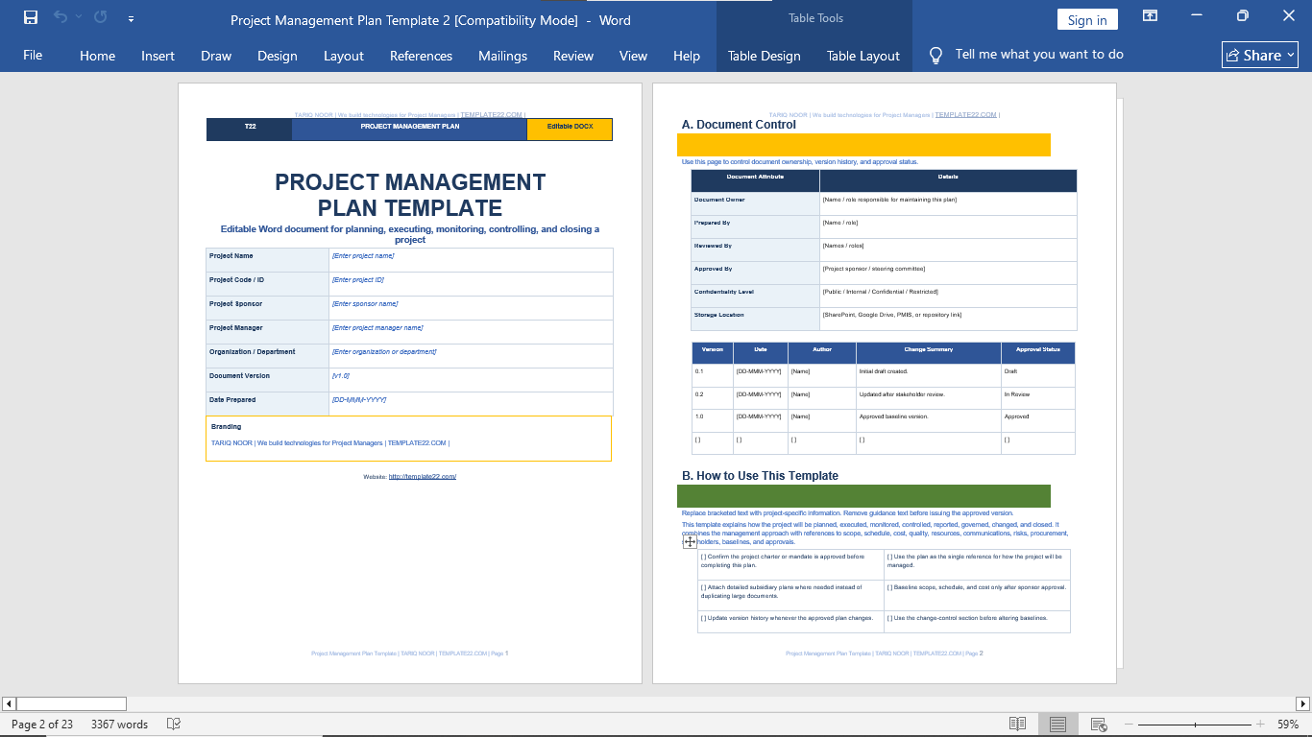Open Ribbon Display Options
The image size is (1312, 737).
[1150, 16]
